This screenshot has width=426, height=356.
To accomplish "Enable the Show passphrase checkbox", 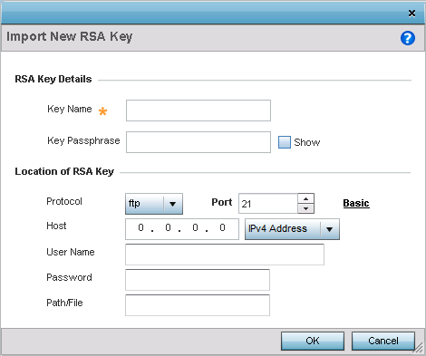I will (x=285, y=142).
